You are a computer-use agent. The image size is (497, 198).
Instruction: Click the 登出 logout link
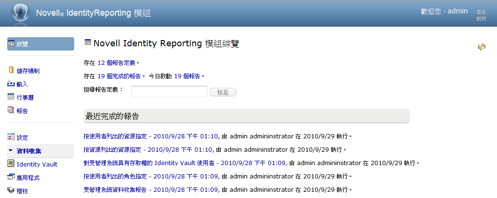coord(481,11)
